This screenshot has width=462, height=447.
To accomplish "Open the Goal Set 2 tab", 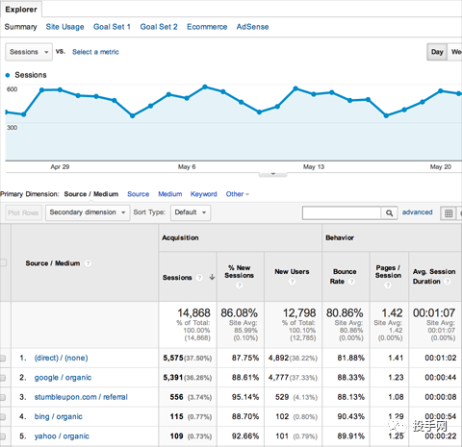I will (x=159, y=27).
